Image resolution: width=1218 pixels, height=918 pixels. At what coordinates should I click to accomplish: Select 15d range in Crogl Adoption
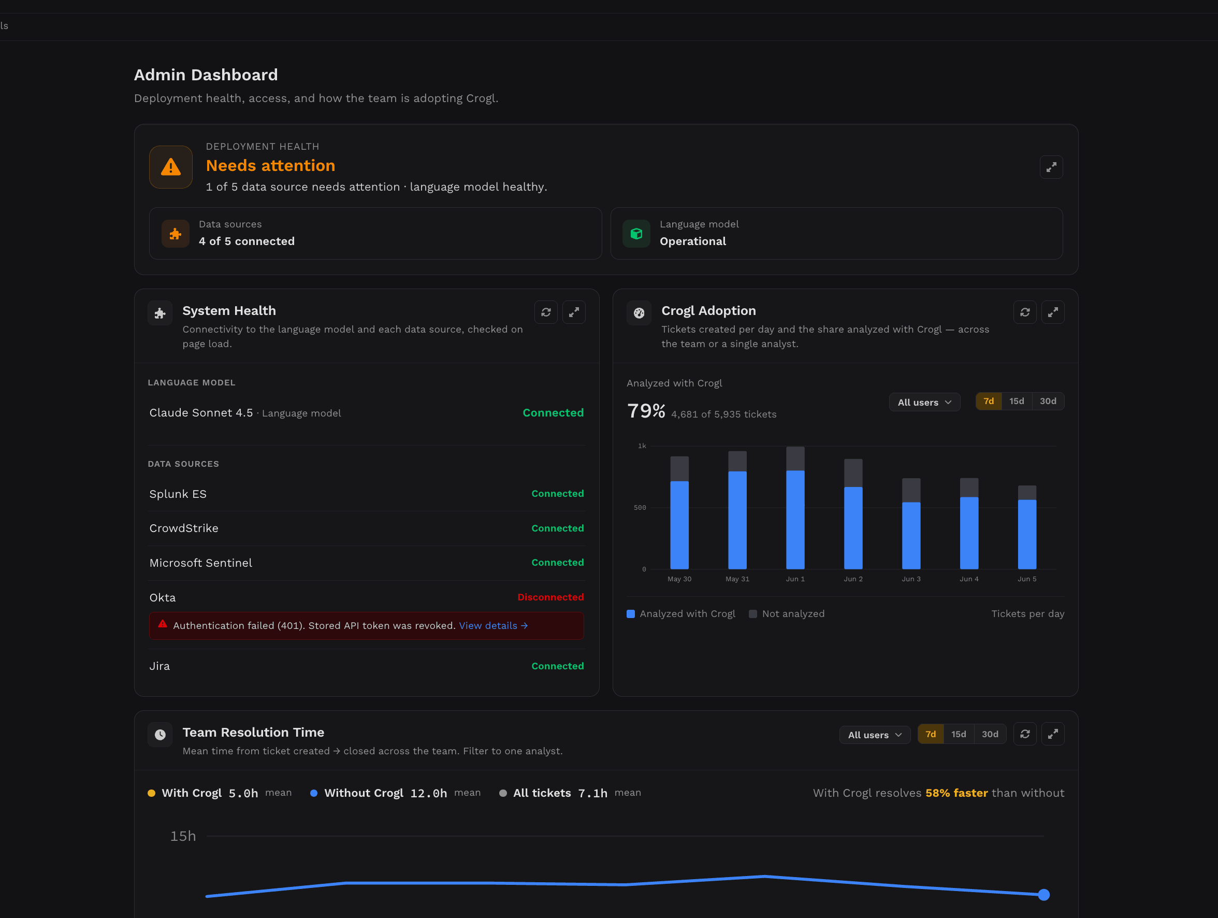1017,401
